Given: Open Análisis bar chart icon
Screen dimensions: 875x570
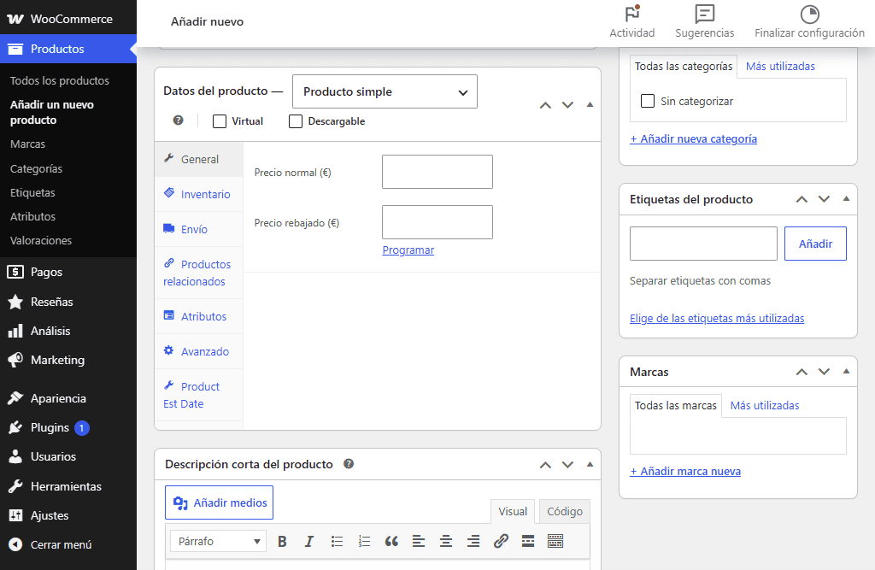Looking at the screenshot, I should [15, 331].
